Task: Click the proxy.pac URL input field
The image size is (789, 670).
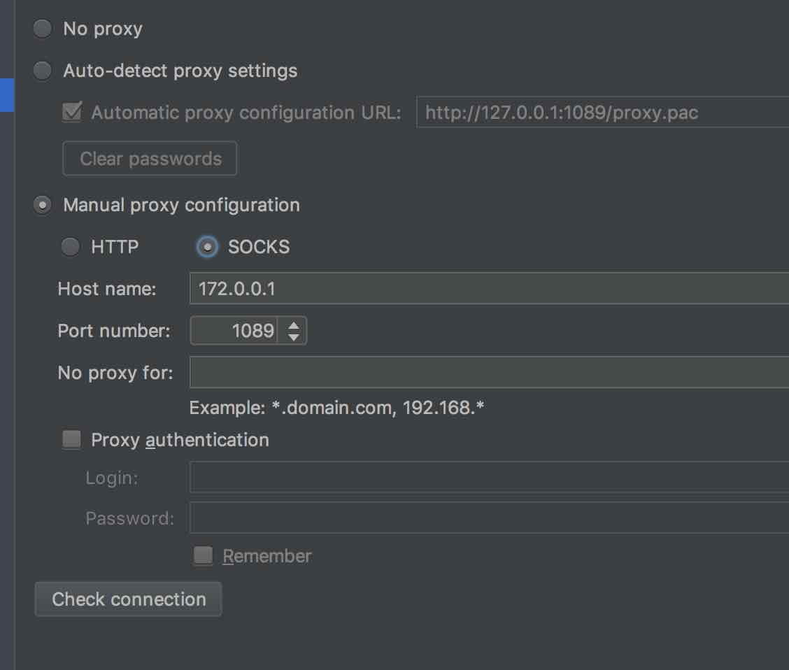Action: 602,113
